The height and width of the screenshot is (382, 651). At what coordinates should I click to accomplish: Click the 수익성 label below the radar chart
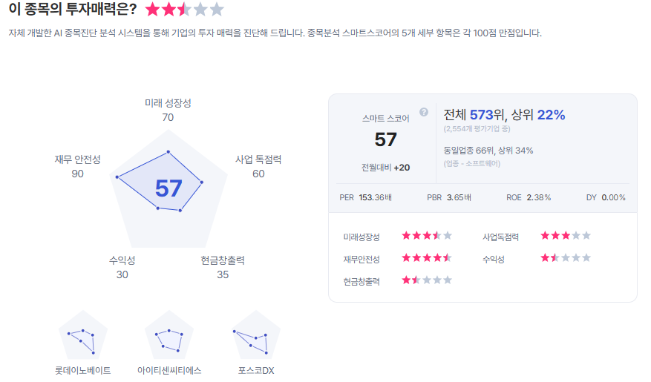pos(122,260)
